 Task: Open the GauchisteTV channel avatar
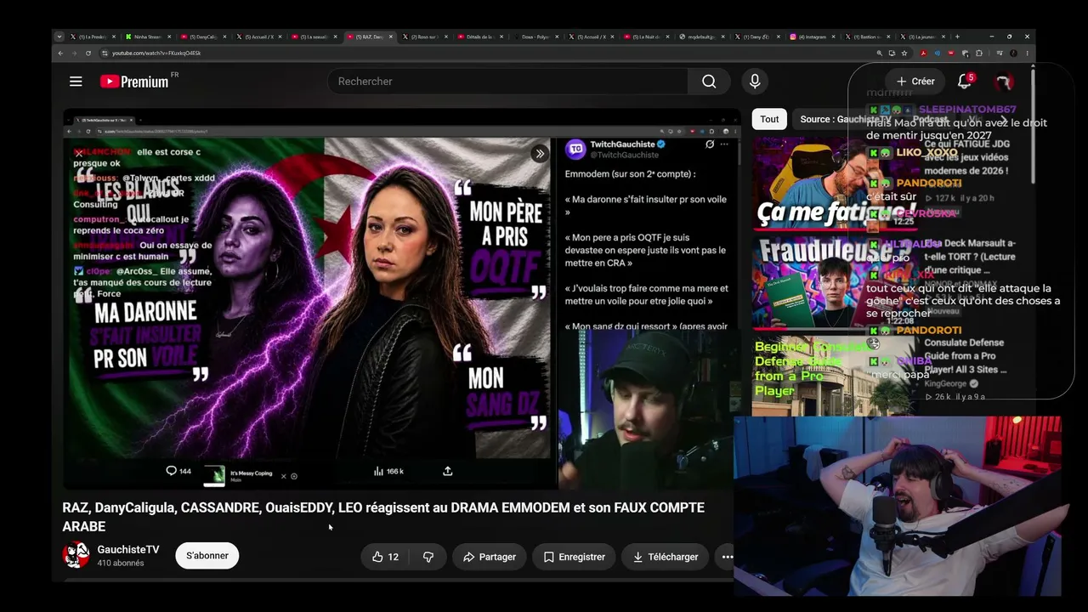tap(76, 555)
